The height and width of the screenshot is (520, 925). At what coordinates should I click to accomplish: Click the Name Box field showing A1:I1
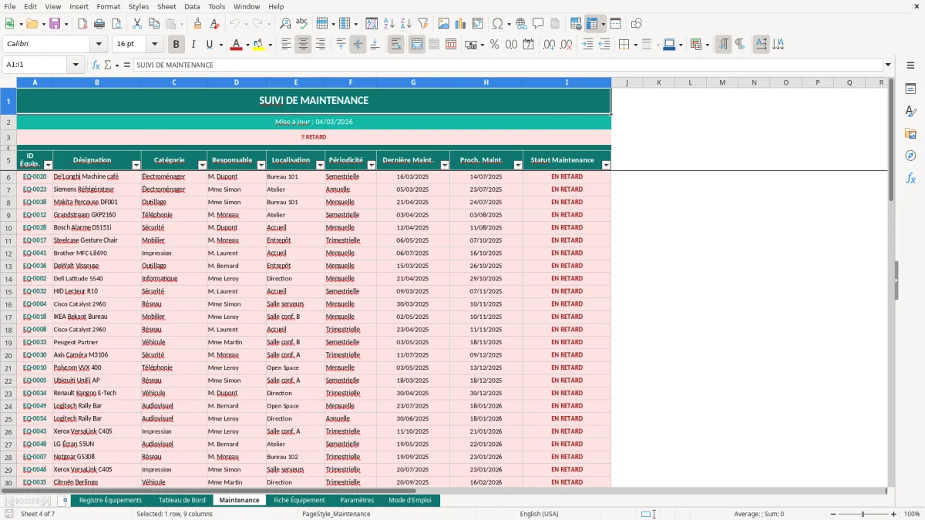click(x=35, y=65)
